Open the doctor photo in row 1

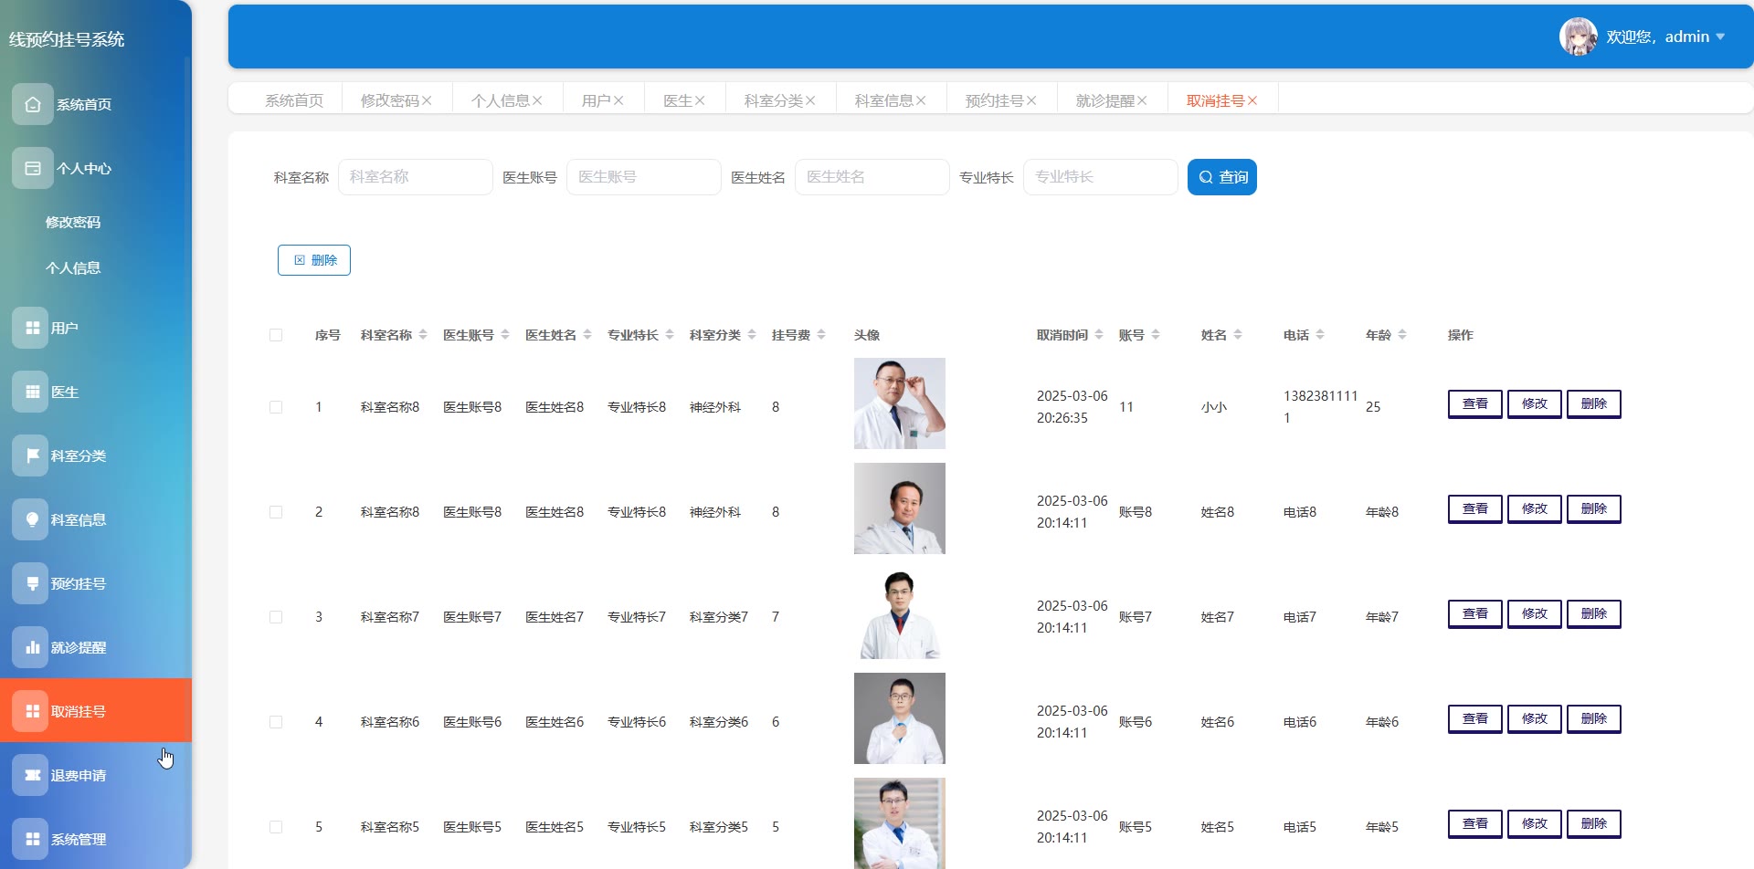pyautogui.click(x=900, y=403)
